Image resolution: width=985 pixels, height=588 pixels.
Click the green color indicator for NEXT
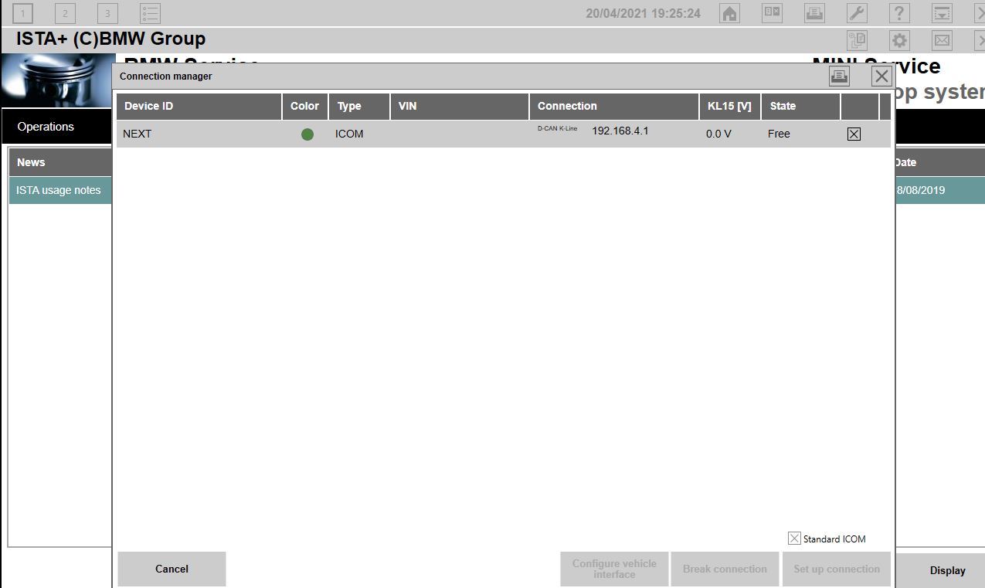point(307,134)
